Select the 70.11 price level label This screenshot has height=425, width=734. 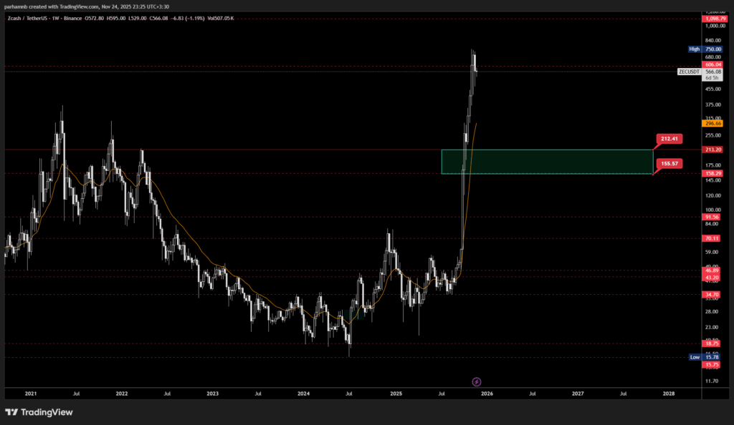click(x=712, y=238)
